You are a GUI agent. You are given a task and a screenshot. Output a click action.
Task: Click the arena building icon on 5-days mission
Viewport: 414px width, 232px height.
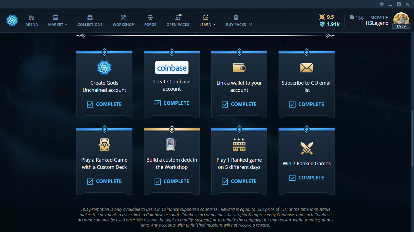(239, 145)
